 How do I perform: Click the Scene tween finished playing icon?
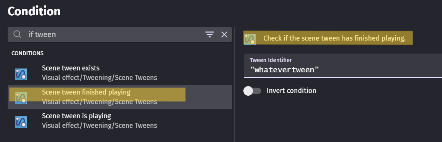[21, 98]
